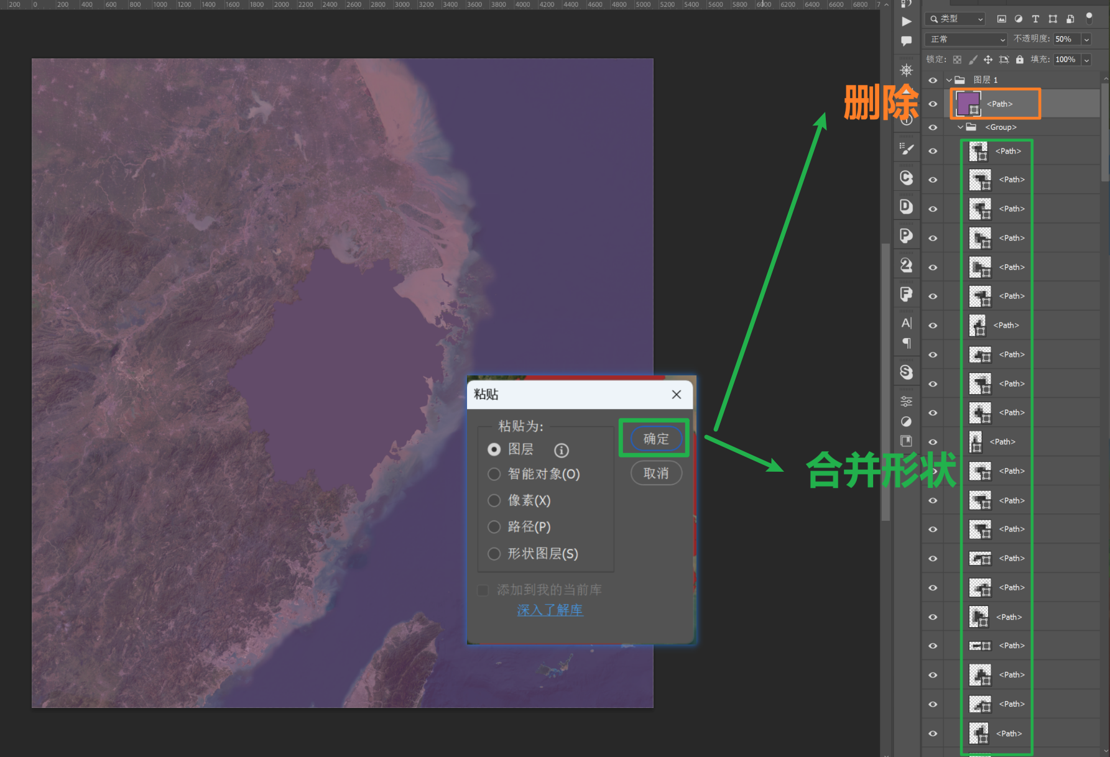Hide the <Group> layer visibility eye

point(933,127)
